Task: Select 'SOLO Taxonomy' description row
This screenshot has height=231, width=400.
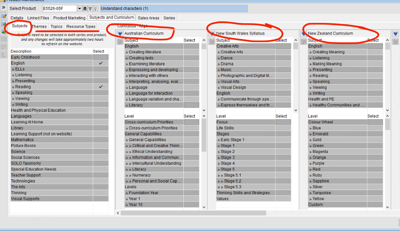Action: [x=52, y=164]
